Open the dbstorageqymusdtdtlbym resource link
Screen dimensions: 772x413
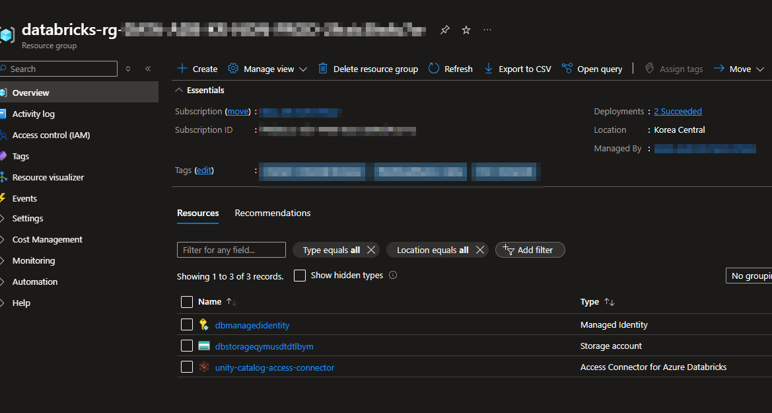[264, 346]
